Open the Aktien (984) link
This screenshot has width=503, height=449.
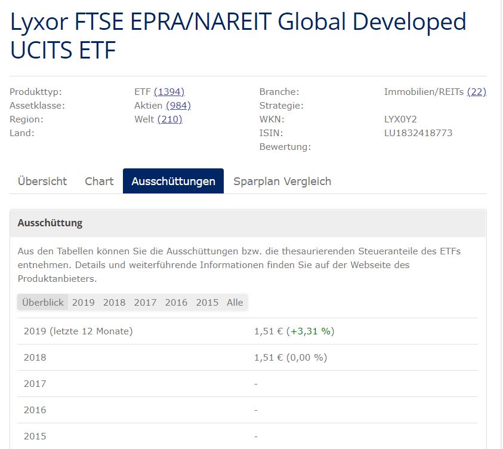178,106
